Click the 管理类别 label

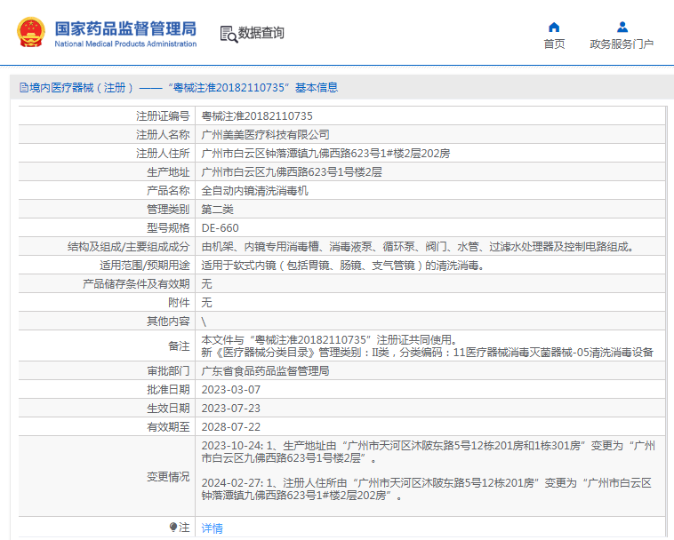(x=168, y=210)
